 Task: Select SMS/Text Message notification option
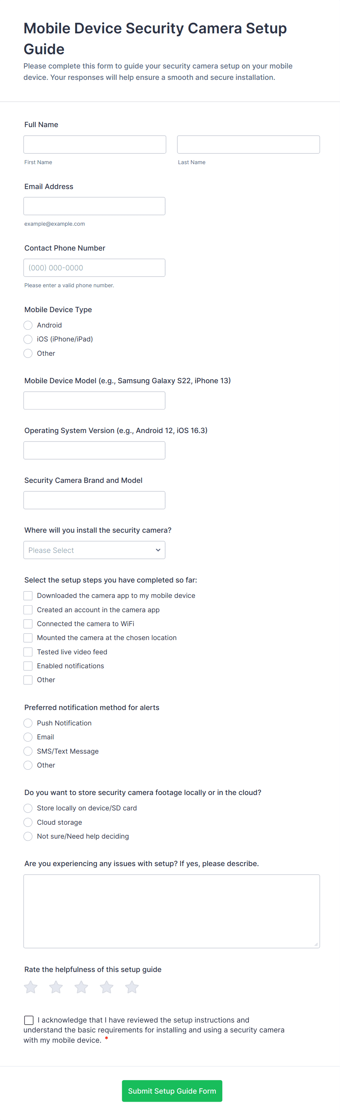[28, 751]
